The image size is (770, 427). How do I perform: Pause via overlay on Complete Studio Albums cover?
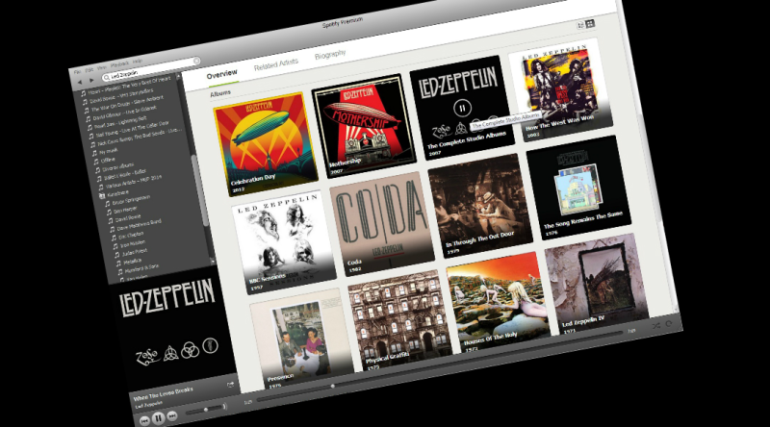(462, 108)
